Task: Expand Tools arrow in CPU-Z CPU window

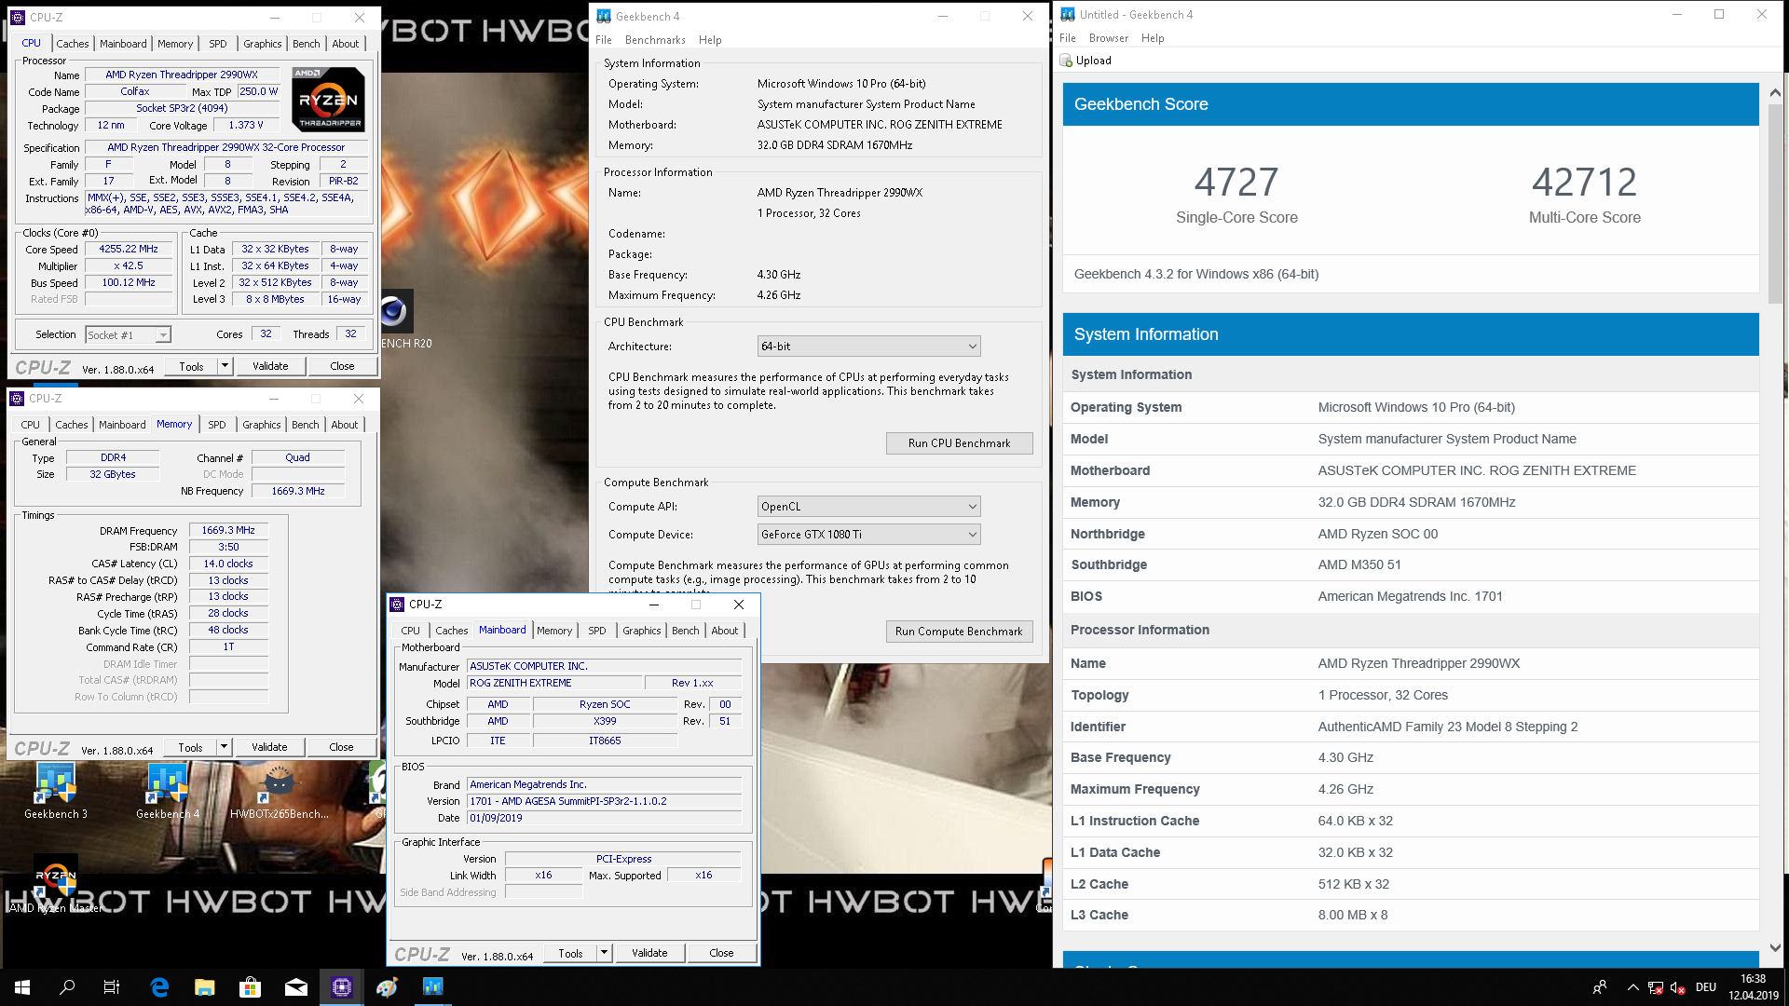Action: click(225, 366)
